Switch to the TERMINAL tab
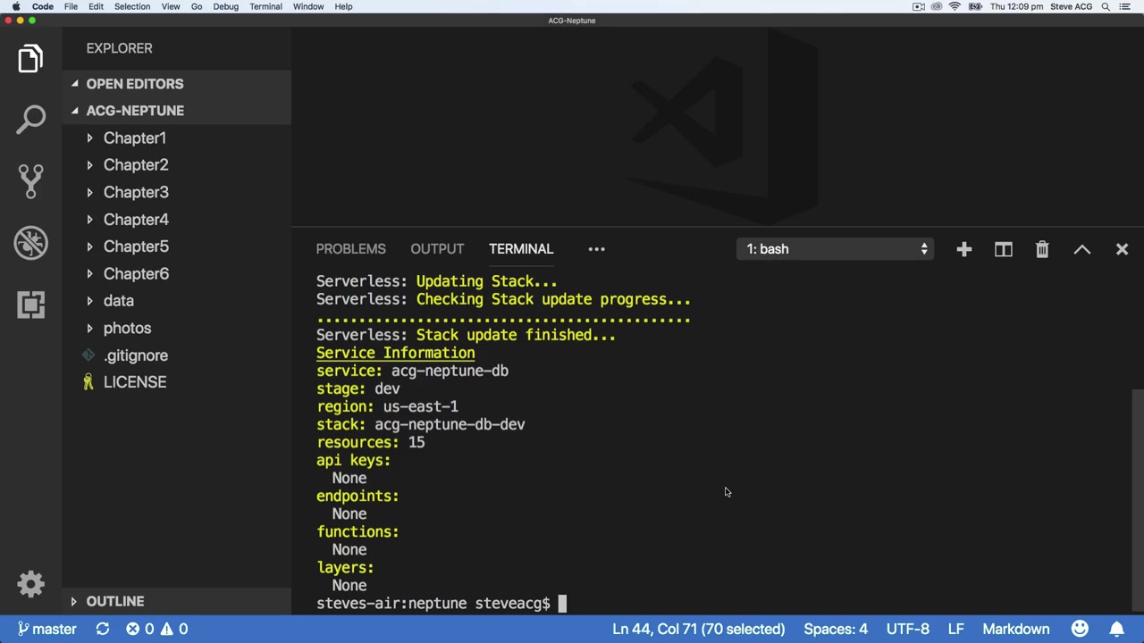 tap(521, 249)
